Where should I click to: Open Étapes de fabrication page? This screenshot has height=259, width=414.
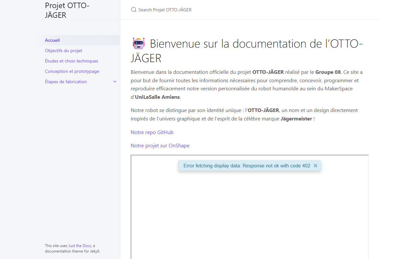point(66,82)
